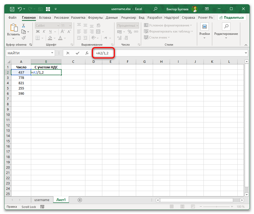Expand the Шрифт dialog launcher
The height and width of the screenshot is (214, 254).
pos(72,45)
